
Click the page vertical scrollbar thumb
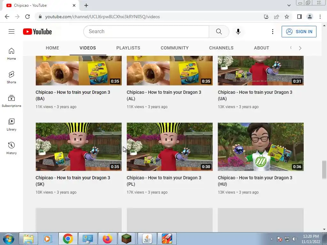coord(324,170)
